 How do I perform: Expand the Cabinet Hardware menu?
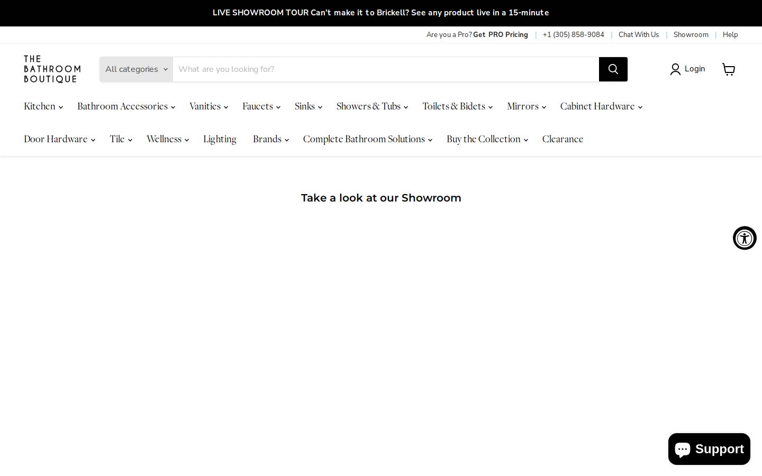point(601,106)
